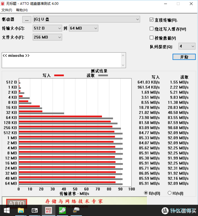Click read value 40.50 MB/s
198x216 pixels.
[x=178, y=112]
